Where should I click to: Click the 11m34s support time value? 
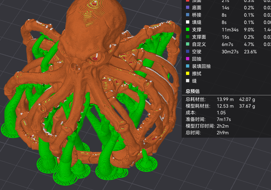[230, 30]
